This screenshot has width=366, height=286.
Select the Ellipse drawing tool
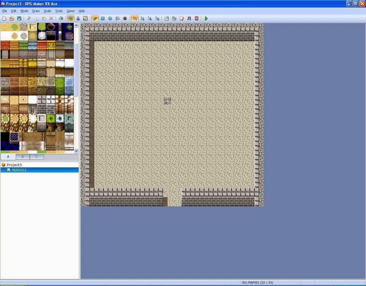pos(110,18)
